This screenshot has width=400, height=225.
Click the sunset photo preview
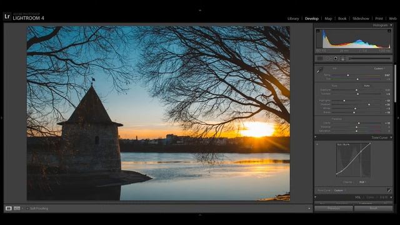tap(158, 113)
